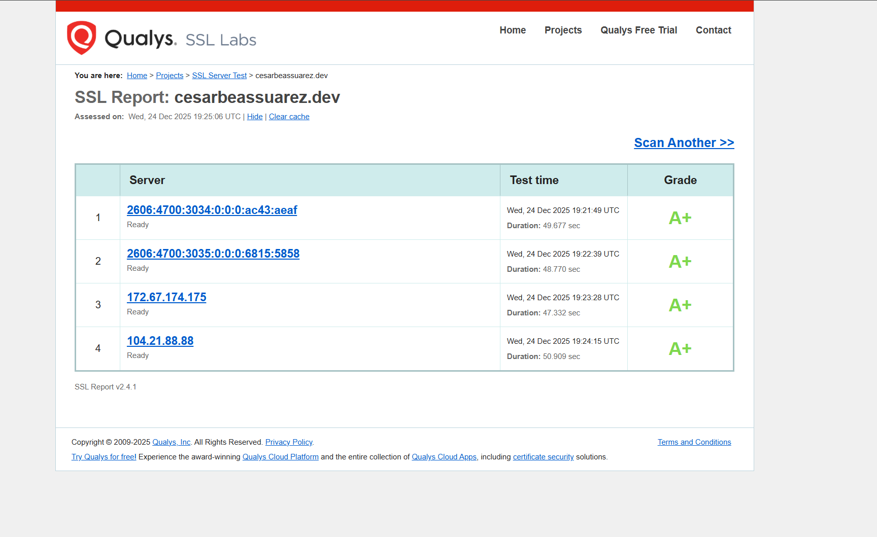The image size is (877, 537).
Task: View details for server 172.67.174.175
Action: point(166,297)
